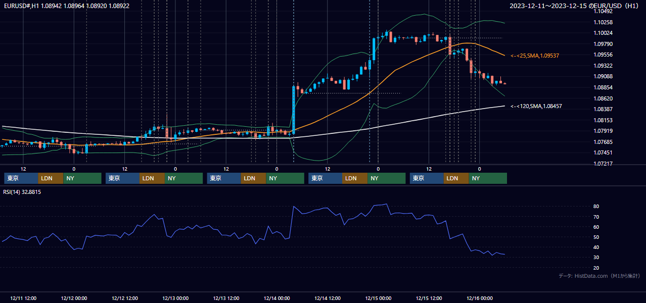This screenshot has width=646, height=303.
Task: Click the 120 SMA label 1.08457
Action: click(536, 106)
